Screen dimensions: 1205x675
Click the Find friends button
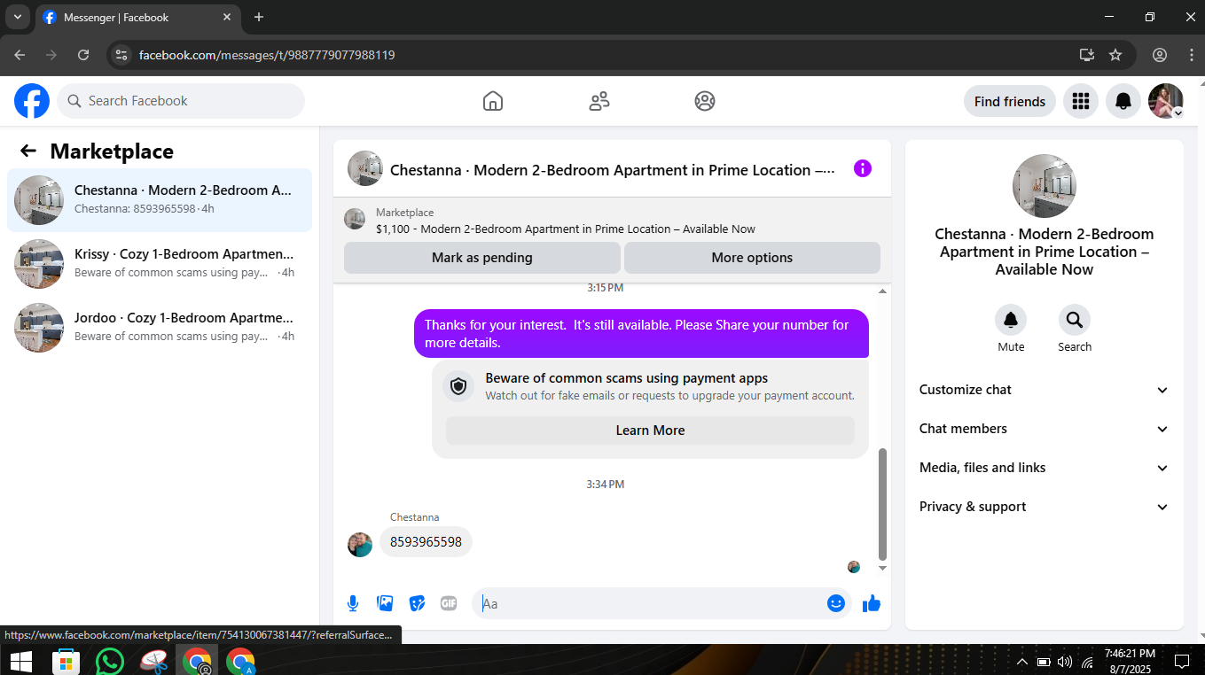(1009, 101)
